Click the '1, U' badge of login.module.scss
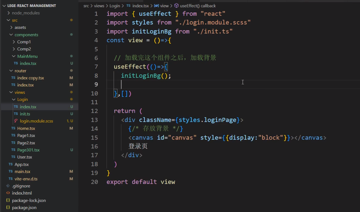This screenshot has height=212, width=360. pos(70,121)
